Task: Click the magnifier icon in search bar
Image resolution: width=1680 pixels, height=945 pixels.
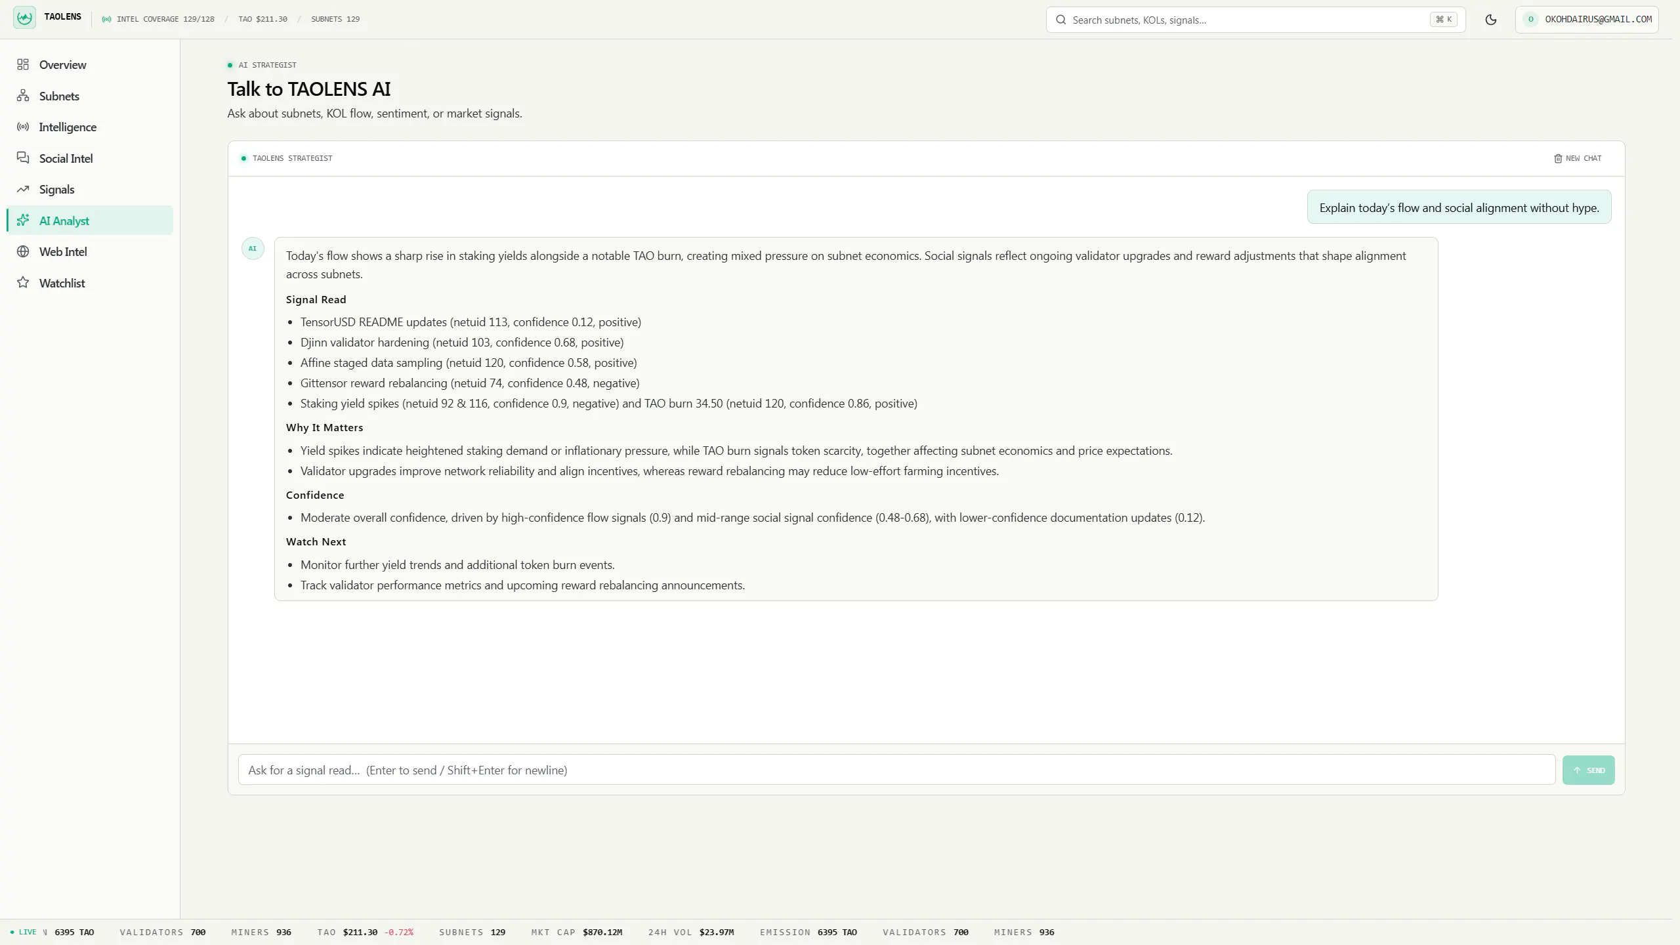Action: [1060, 20]
